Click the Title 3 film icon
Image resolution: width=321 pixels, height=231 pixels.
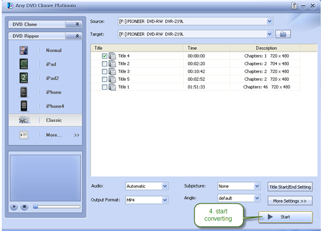click(112, 72)
